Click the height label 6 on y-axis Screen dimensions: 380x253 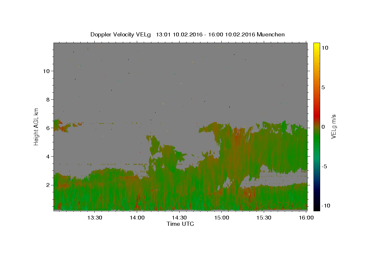pyautogui.click(x=48, y=128)
